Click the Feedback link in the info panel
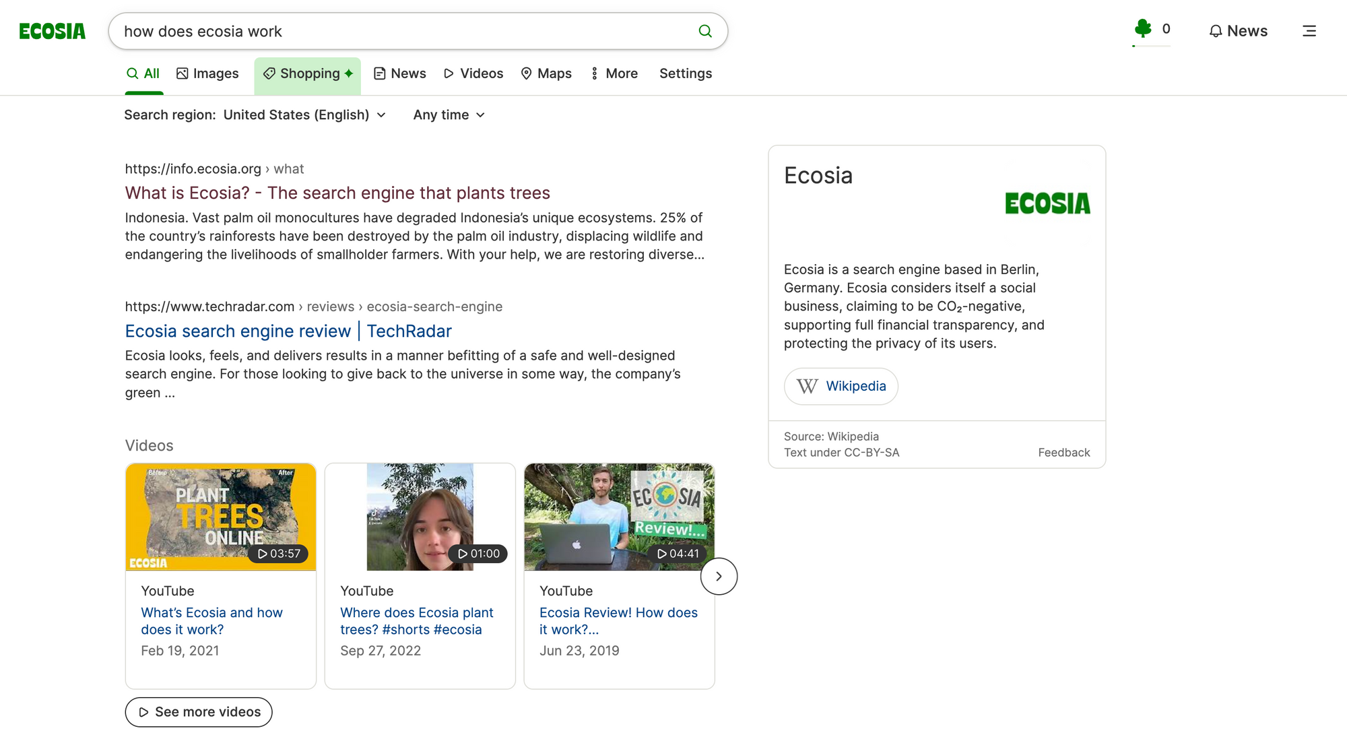1347x739 pixels. (1063, 453)
